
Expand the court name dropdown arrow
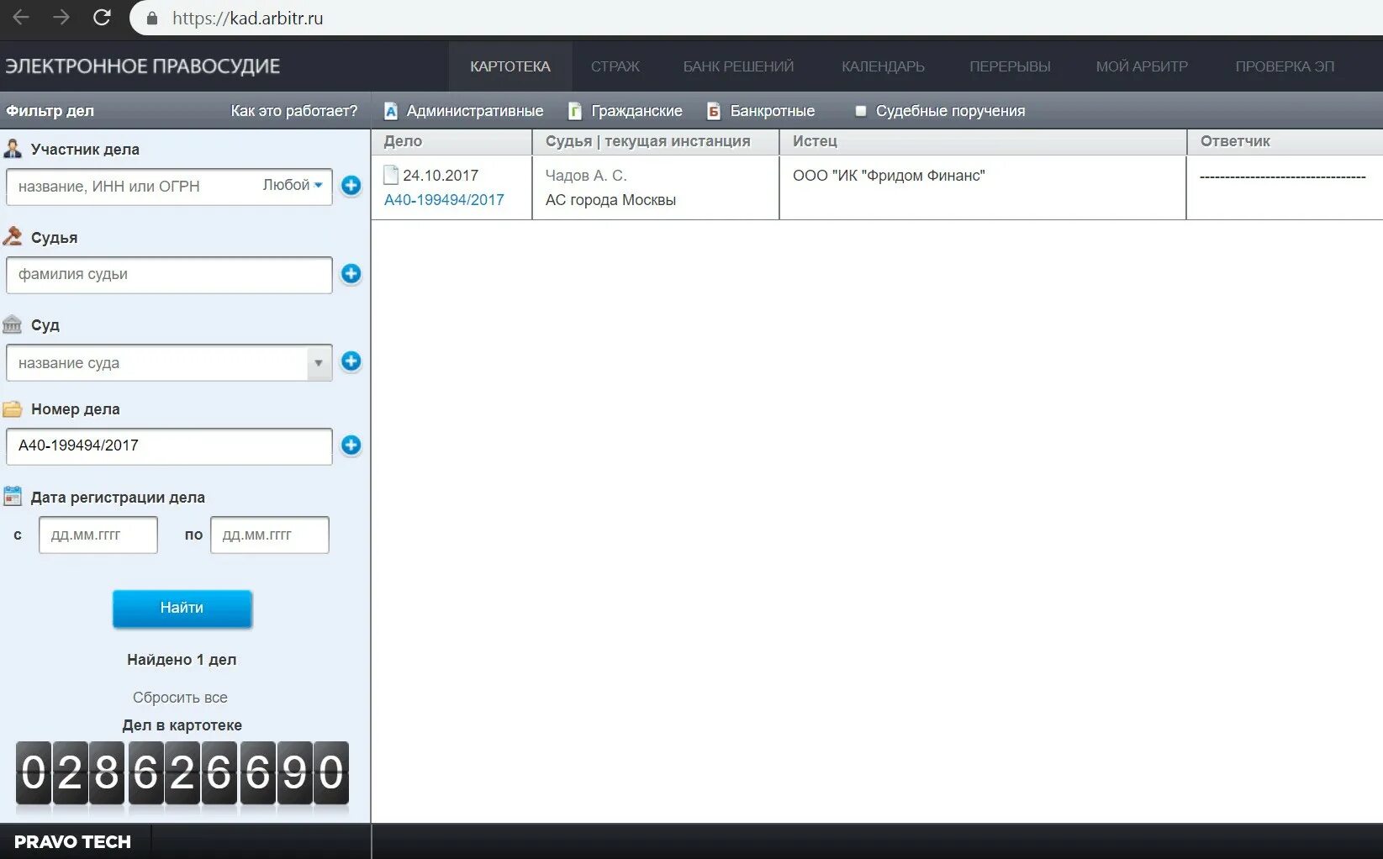[319, 363]
